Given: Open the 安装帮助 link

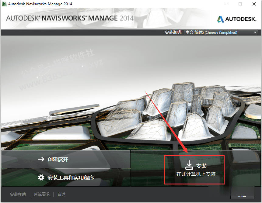Looking at the screenshot, I should (18, 194).
